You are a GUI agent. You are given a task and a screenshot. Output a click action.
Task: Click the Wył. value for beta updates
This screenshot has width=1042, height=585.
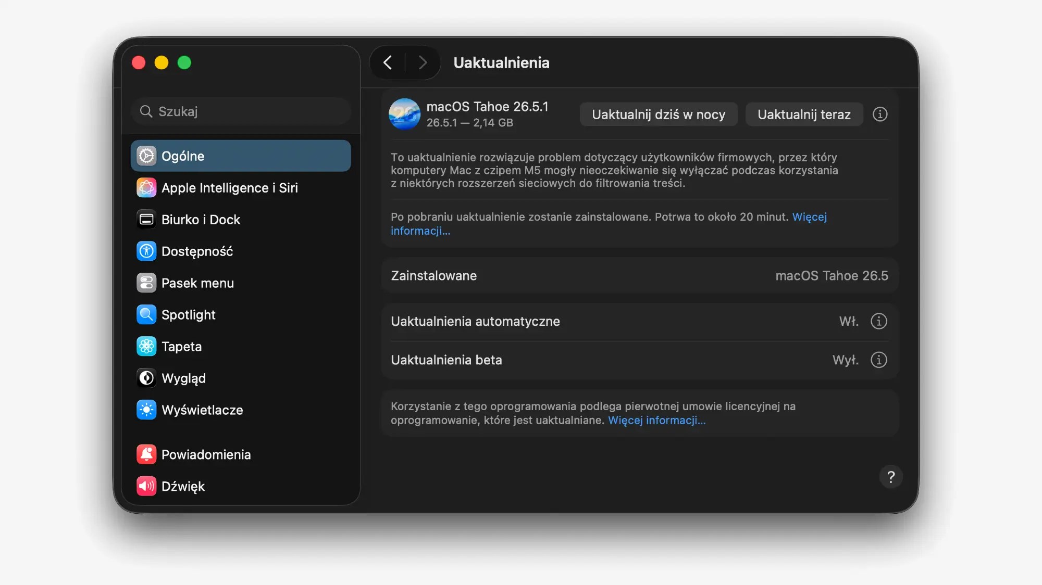coord(845,360)
